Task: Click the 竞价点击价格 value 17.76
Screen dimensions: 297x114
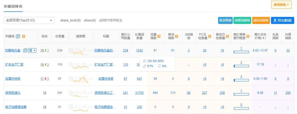Action: (x=260, y=65)
